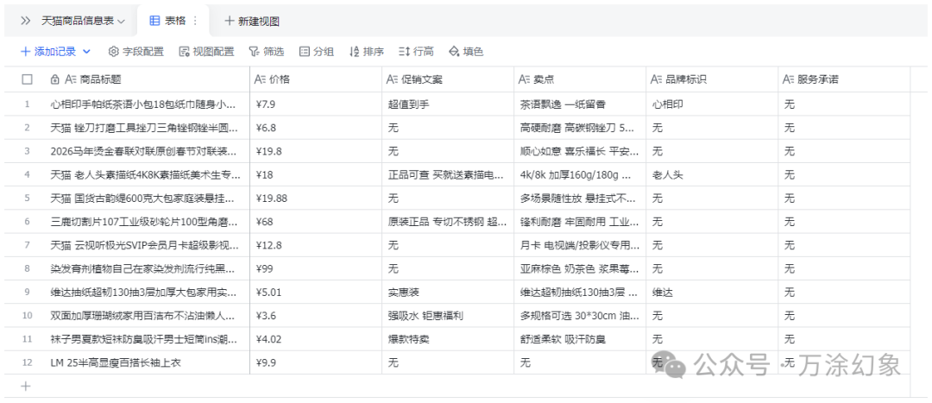Select the price cell ¥4.02
The width and height of the screenshot is (932, 403).
pos(316,339)
